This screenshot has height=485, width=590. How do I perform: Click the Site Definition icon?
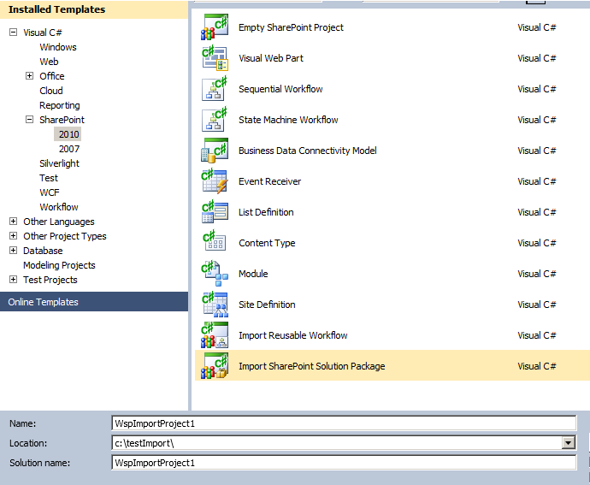214,305
